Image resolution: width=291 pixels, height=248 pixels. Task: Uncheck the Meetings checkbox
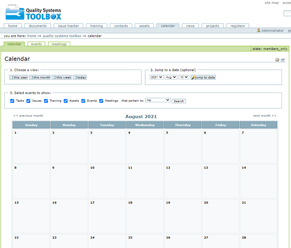coord(101,101)
